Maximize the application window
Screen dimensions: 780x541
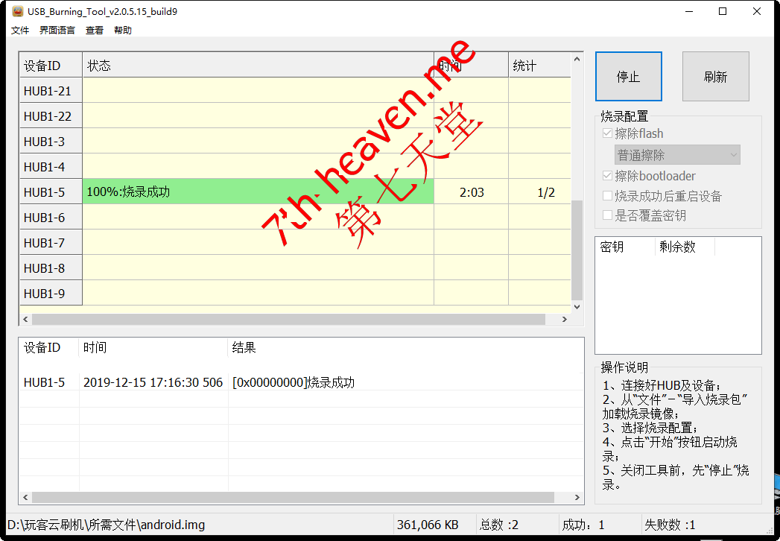click(723, 11)
